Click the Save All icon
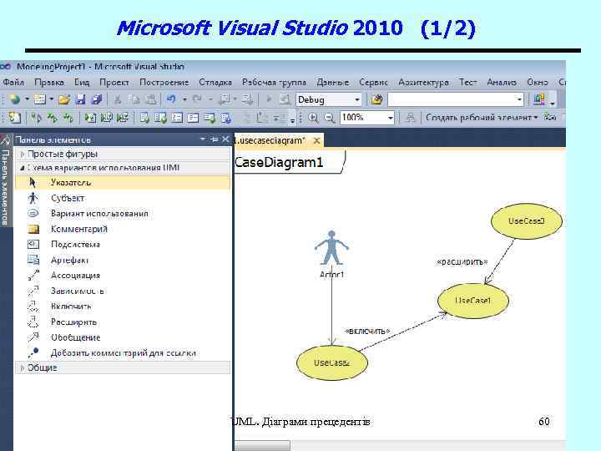Image resolution: width=601 pixels, height=451 pixels. (x=97, y=99)
